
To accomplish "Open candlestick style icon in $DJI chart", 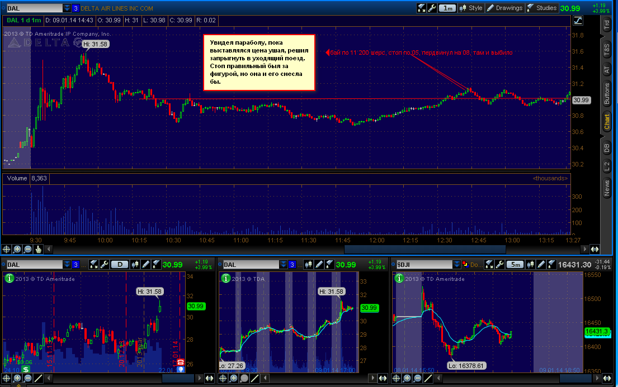I will coord(531,265).
